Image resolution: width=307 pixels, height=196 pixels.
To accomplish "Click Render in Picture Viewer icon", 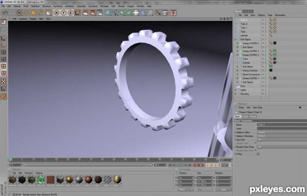I will point(93,13).
